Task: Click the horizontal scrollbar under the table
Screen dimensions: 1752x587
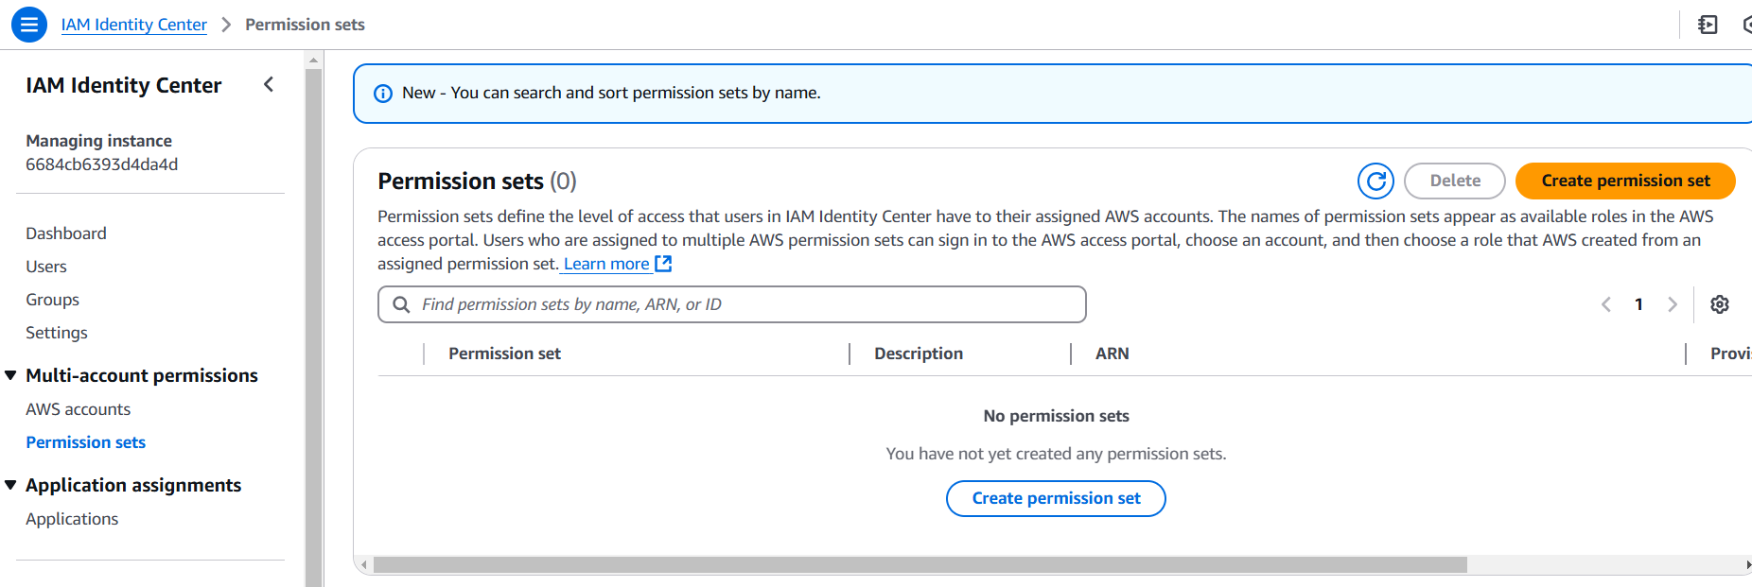Action: pos(920,565)
